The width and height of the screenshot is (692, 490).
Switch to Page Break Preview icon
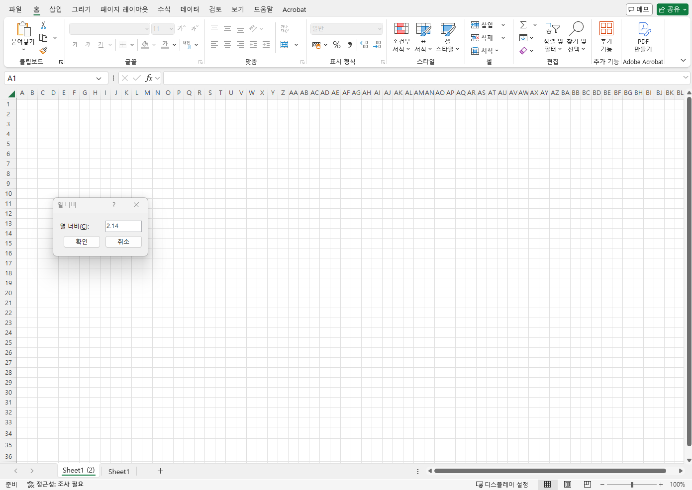pos(588,485)
